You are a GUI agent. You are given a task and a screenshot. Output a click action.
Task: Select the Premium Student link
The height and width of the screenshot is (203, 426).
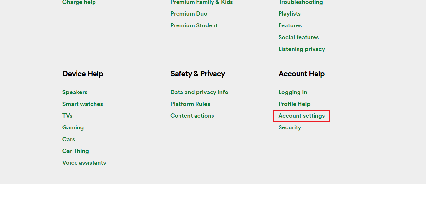click(194, 25)
